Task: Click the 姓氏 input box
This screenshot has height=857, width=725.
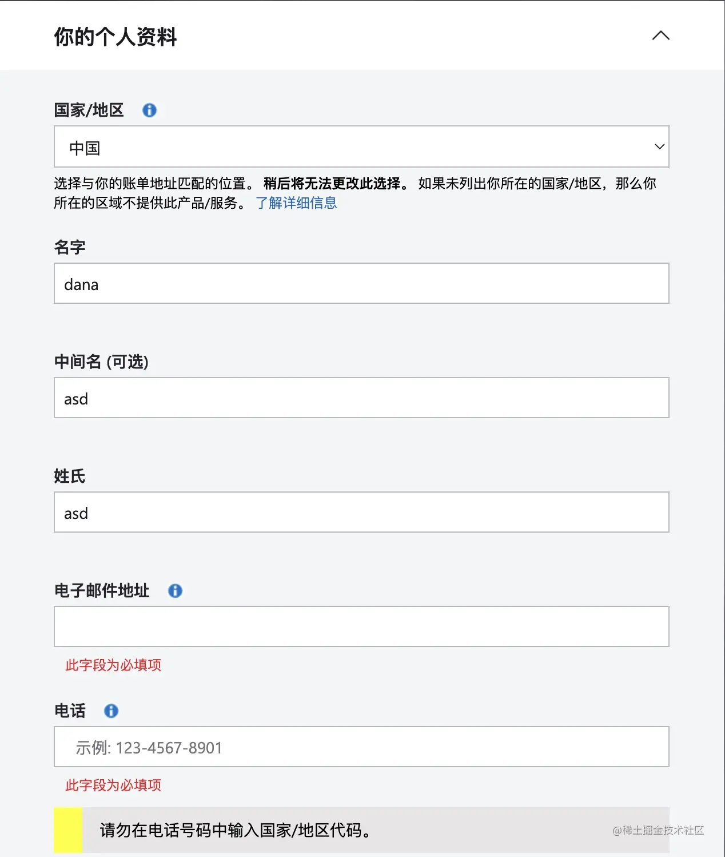Action: pos(360,512)
